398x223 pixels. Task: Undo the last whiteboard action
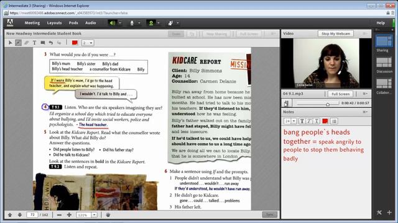(51, 43)
